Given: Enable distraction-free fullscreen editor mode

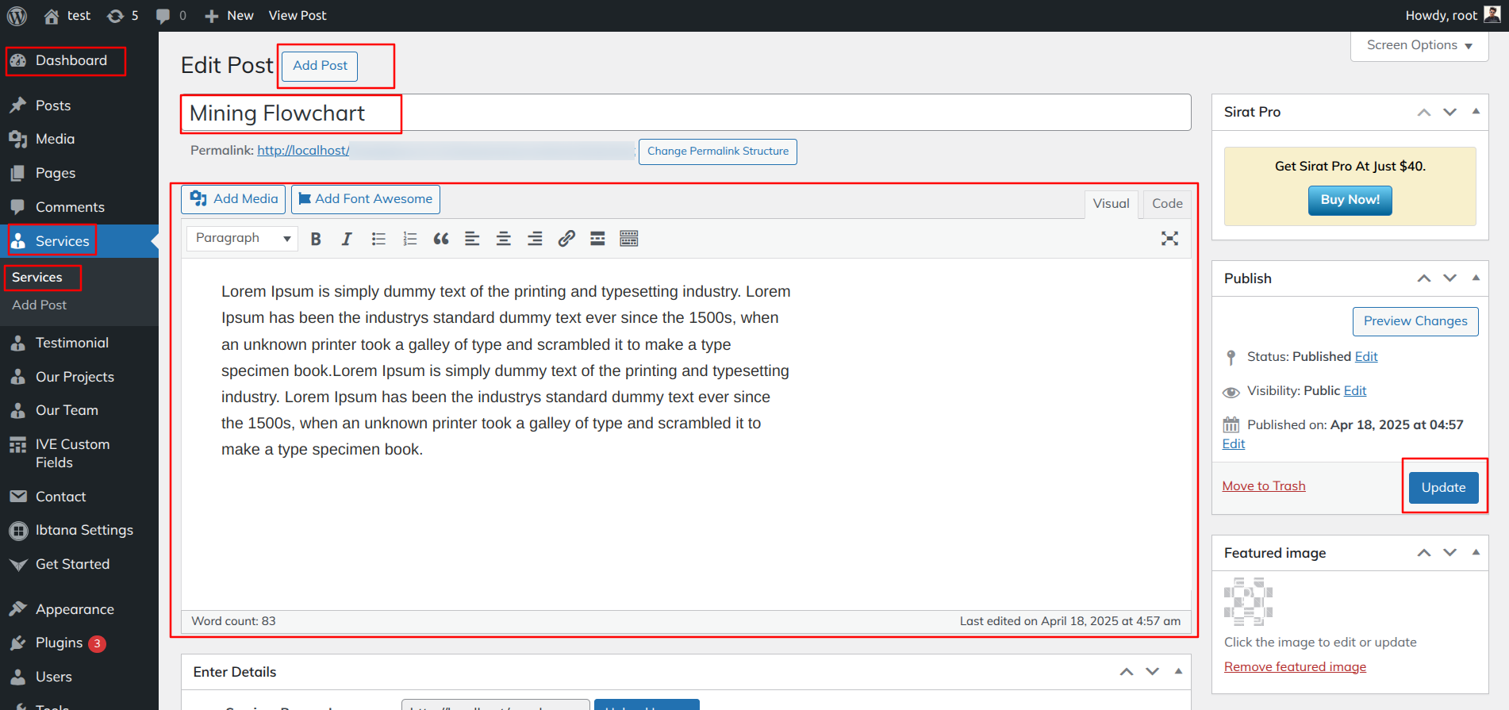Looking at the screenshot, I should [1169, 239].
